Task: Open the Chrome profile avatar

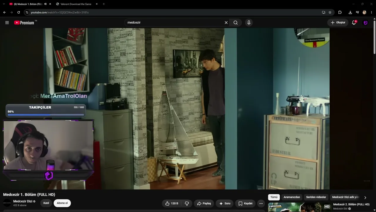Action: [x=364, y=12]
